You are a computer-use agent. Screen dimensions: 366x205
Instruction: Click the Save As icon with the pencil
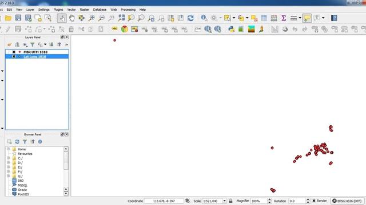[x=28, y=18]
